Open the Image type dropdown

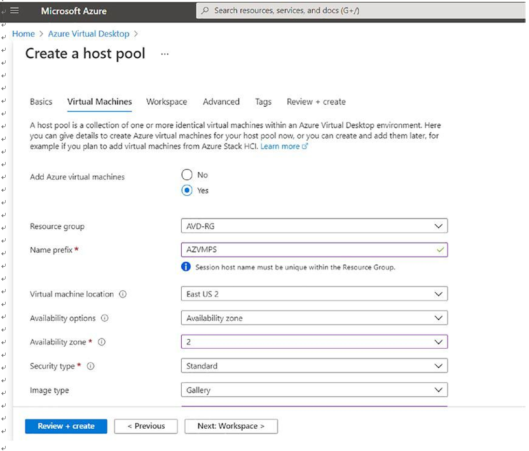click(x=314, y=389)
